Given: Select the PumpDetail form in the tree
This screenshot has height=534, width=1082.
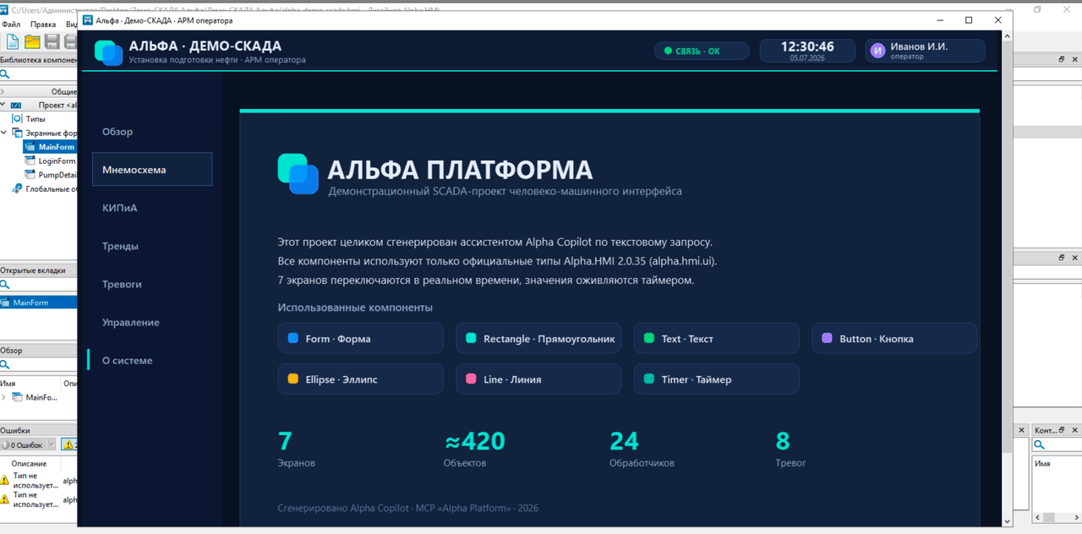Looking at the screenshot, I should tap(50, 175).
